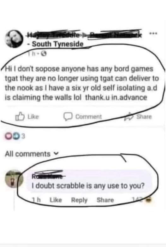Click the Like text on the post

point(33,117)
